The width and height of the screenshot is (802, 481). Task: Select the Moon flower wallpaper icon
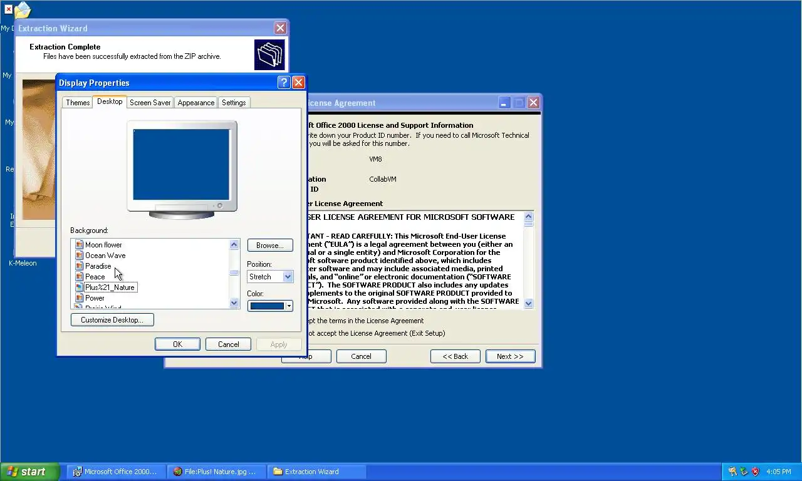[80, 245]
